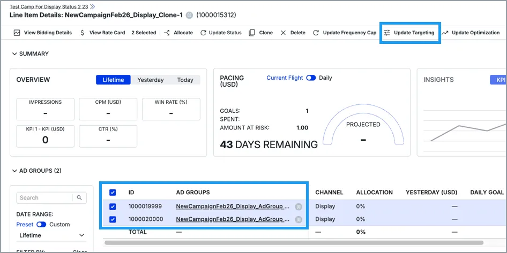507x253 pixels.
Task: Switch overview to Yesterday
Action: 151,80
